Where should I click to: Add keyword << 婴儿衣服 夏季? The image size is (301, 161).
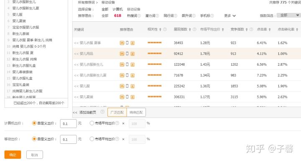coord(87,43)
